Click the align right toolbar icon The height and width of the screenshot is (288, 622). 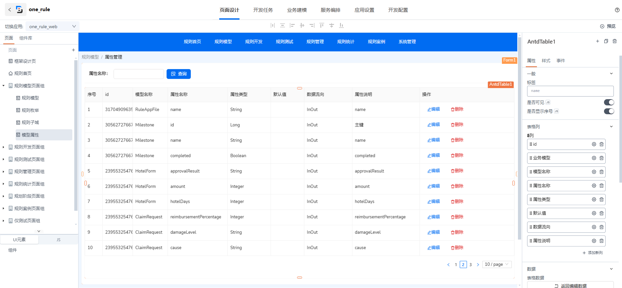coord(312,25)
